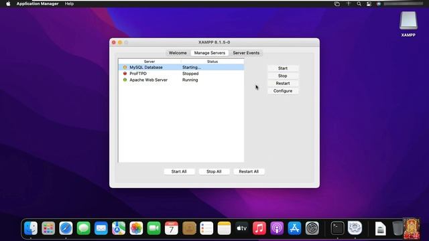429x241 pixels.
Task: Click the Server column header
Action: (x=149, y=62)
